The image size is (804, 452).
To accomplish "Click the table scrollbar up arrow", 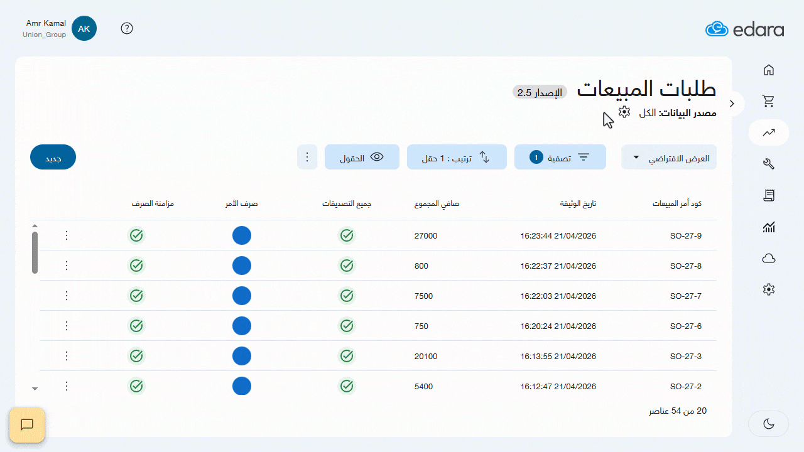I will point(35,225).
